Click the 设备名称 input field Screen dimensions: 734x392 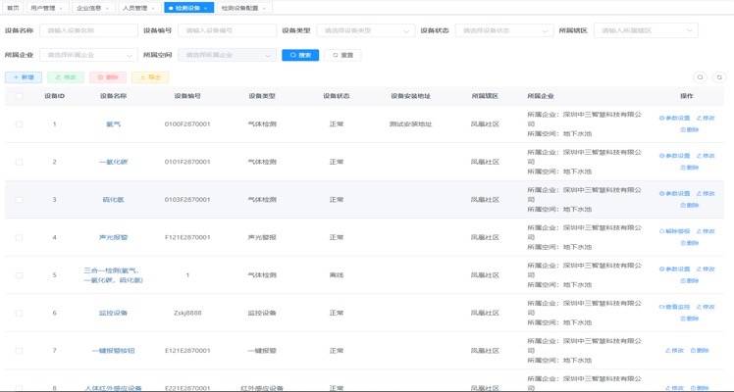[86, 30]
